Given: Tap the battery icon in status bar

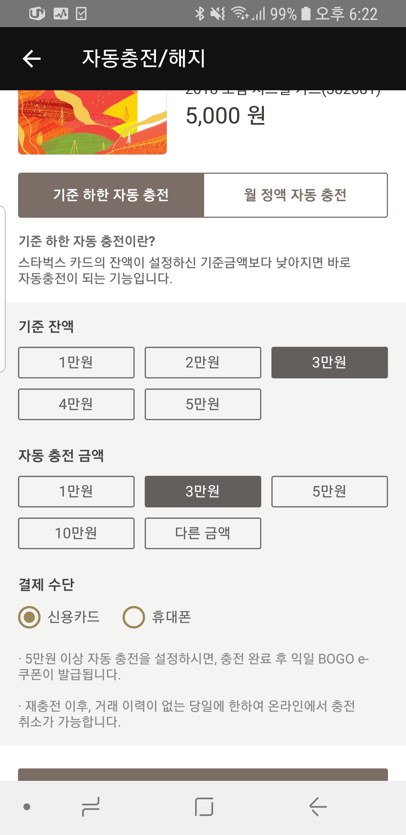Looking at the screenshot, I should point(306,14).
